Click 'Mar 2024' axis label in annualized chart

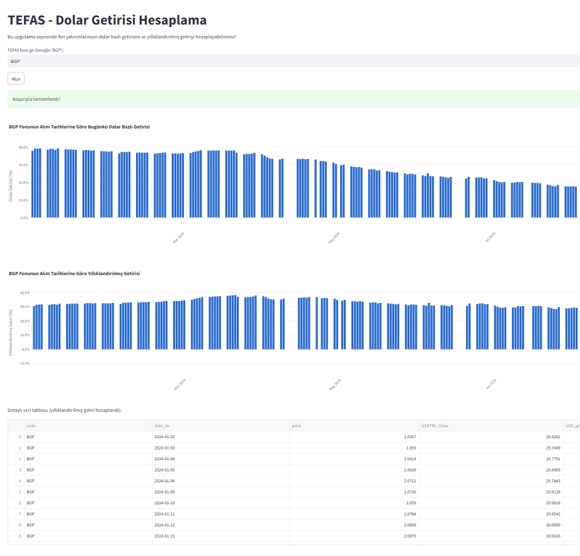click(179, 384)
